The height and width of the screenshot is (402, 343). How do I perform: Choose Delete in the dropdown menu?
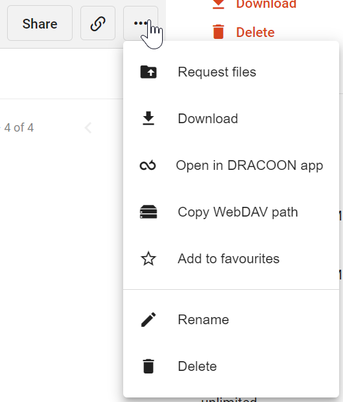pyautogui.click(x=231, y=366)
